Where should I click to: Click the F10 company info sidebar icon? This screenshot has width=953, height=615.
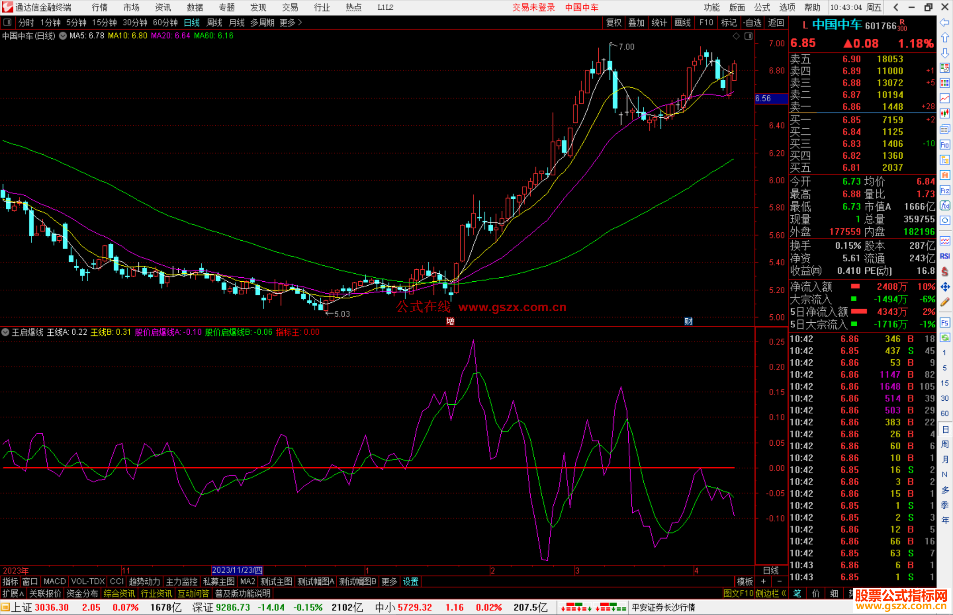click(x=945, y=145)
